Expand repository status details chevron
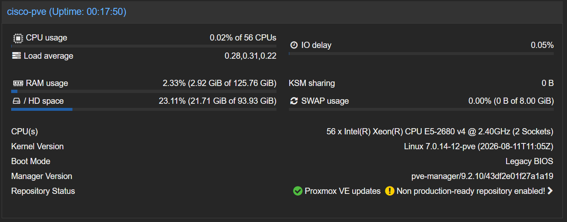This screenshot has height=222, width=567. coord(550,191)
